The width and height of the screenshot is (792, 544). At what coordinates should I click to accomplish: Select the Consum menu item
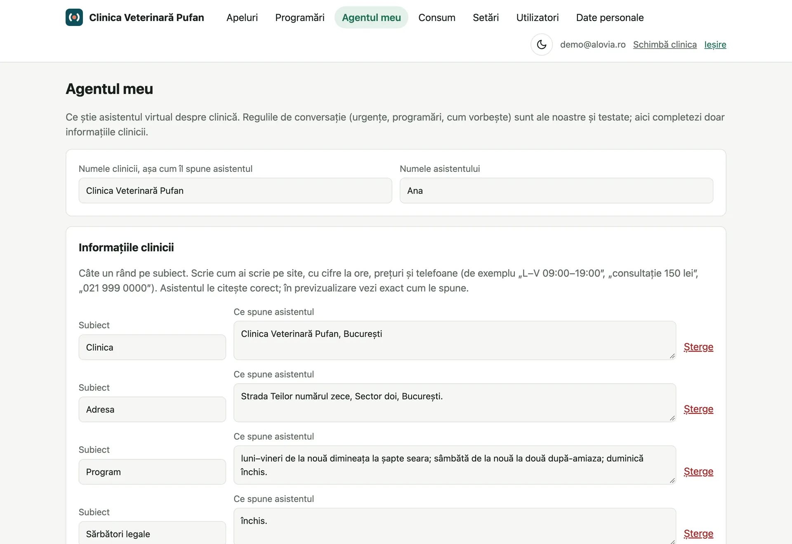437,17
